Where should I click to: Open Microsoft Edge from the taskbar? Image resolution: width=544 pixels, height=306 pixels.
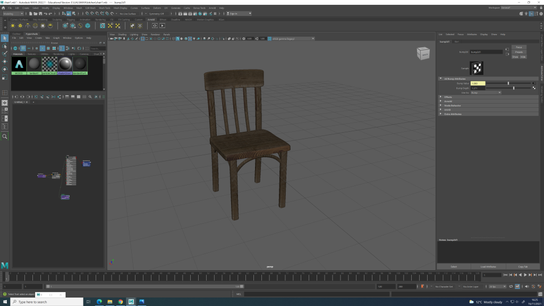pyautogui.click(x=99, y=302)
